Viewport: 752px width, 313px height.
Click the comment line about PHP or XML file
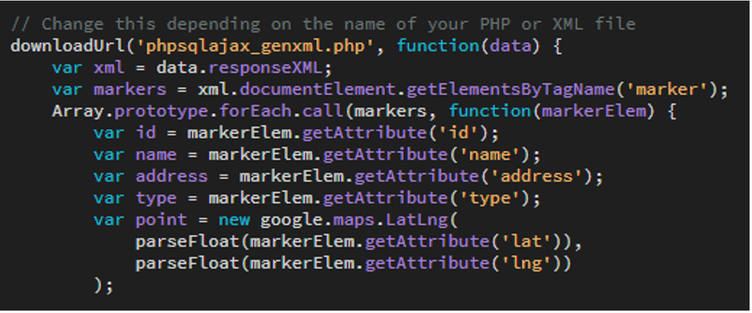point(323,25)
